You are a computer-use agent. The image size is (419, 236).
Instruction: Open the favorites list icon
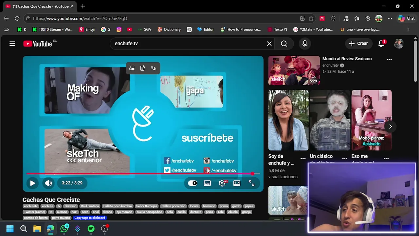tap(357, 19)
